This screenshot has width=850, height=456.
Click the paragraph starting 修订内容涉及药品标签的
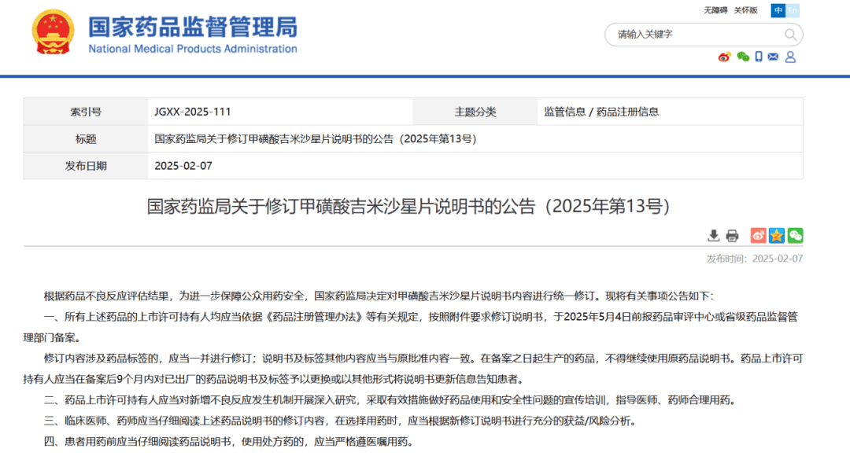pyautogui.click(x=413, y=369)
